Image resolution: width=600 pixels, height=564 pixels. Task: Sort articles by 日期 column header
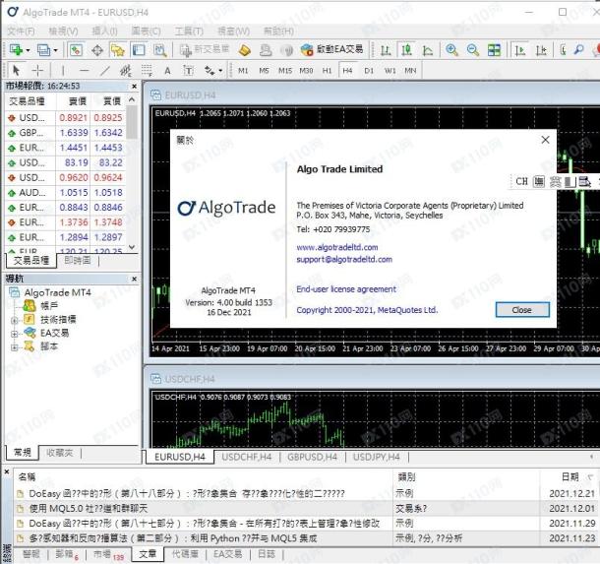click(570, 476)
